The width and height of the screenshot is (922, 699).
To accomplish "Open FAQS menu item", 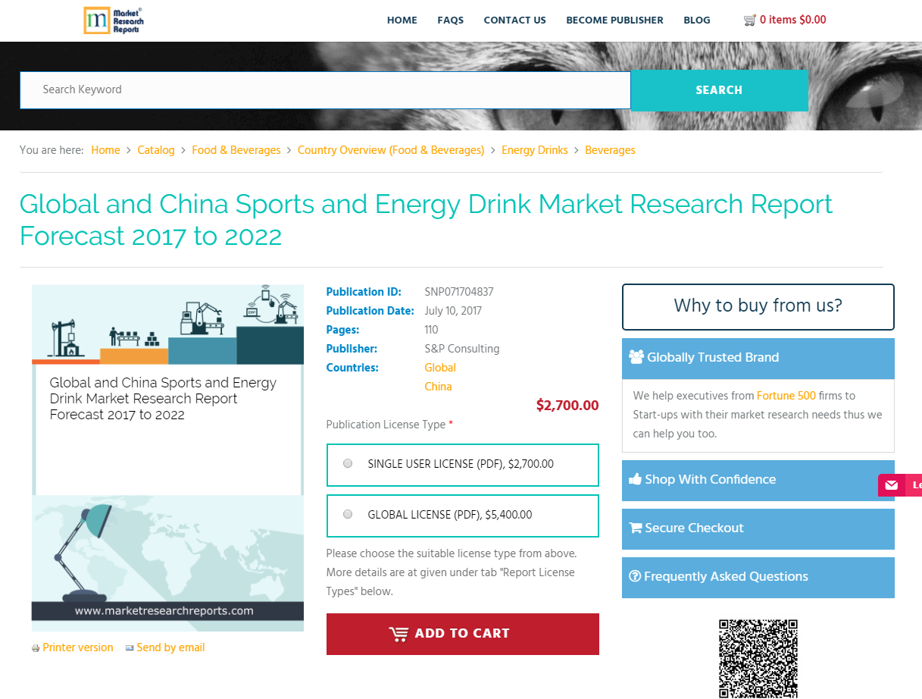I will (x=451, y=20).
